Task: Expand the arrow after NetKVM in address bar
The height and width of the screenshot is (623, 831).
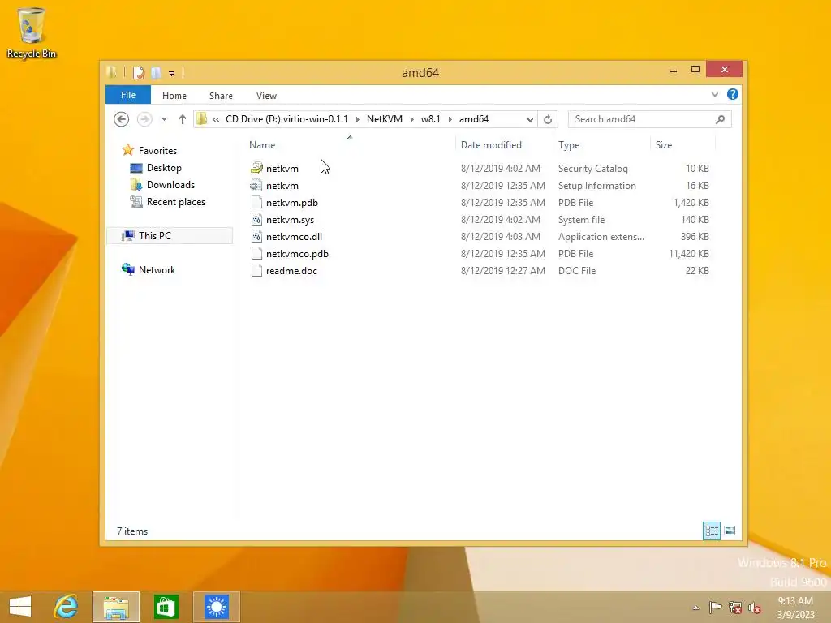Action: [x=411, y=119]
